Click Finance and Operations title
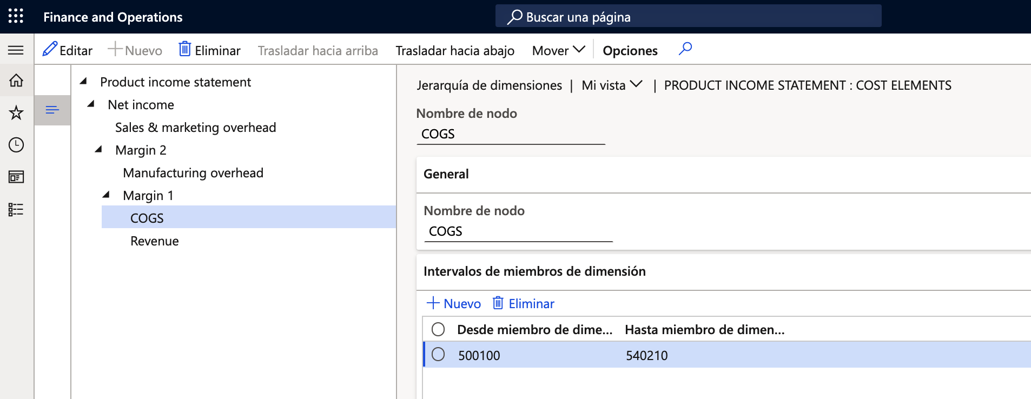The image size is (1031, 399). click(113, 17)
